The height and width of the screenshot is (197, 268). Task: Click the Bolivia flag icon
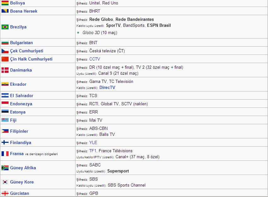tap(5, 3)
